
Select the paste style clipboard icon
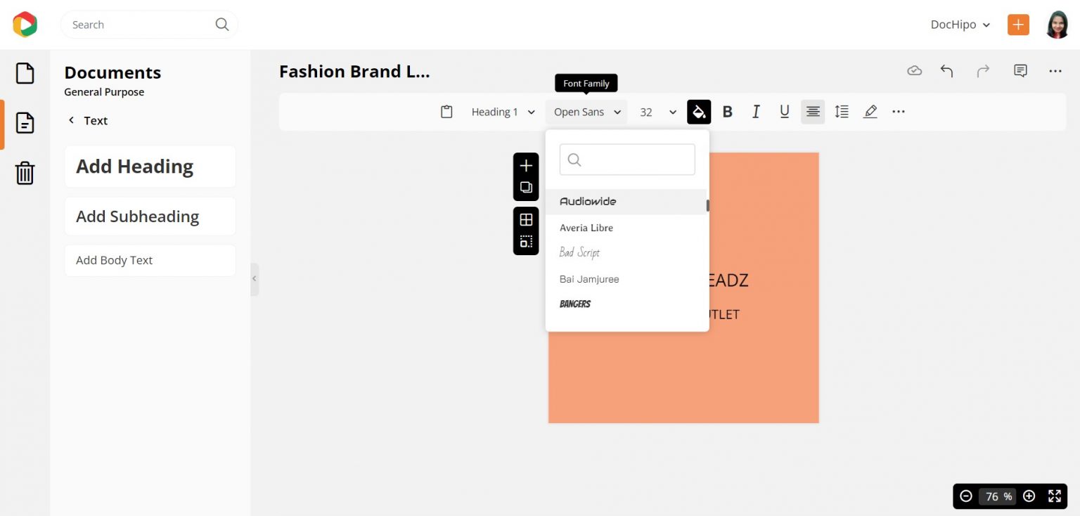pyautogui.click(x=446, y=111)
